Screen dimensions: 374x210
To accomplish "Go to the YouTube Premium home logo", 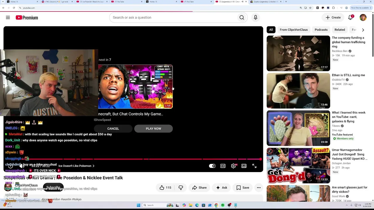I will 27,17.
